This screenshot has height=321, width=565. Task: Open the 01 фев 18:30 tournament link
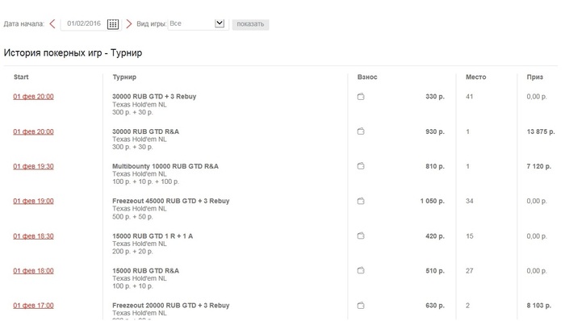tap(34, 236)
